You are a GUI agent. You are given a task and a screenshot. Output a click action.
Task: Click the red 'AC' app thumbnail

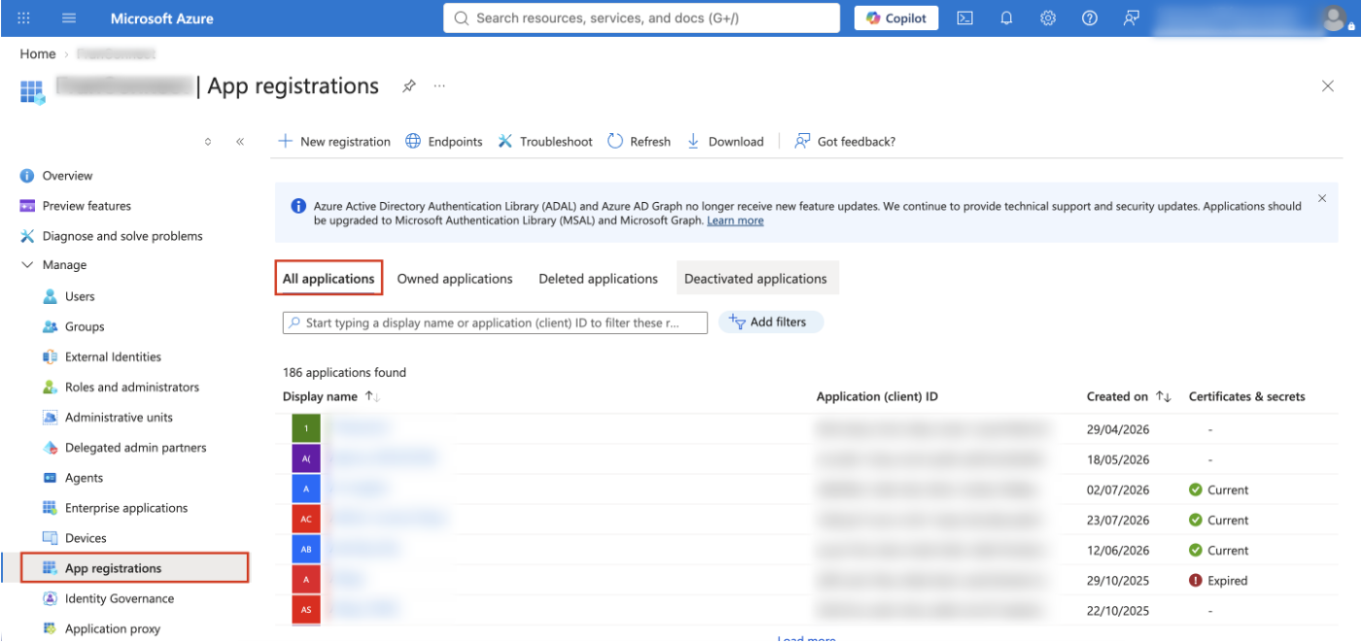click(306, 520)
